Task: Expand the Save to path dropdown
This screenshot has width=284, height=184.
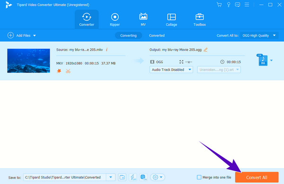Action: 111,177
